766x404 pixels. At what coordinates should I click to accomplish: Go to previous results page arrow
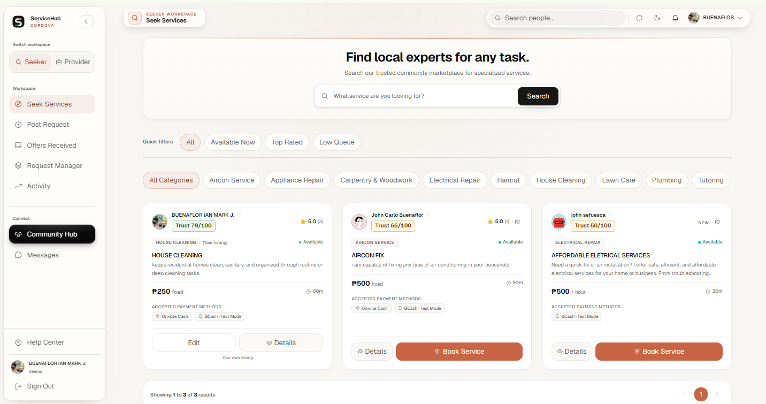tap(684, 394)
